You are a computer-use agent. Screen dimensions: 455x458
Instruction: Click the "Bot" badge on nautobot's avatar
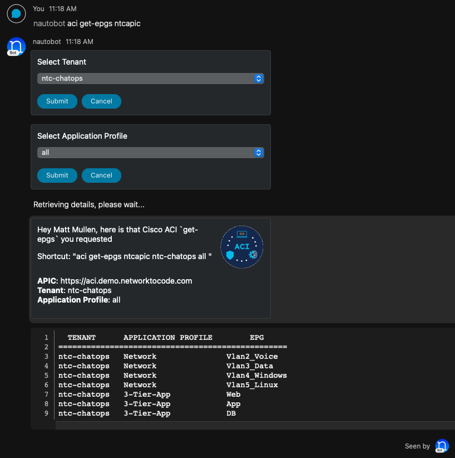click(x=12, y=53)
